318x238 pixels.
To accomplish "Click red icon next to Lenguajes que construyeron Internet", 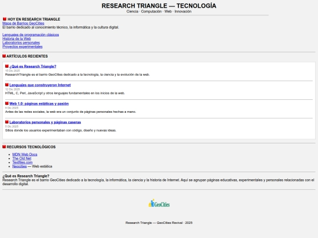I will tap(6, 85).
